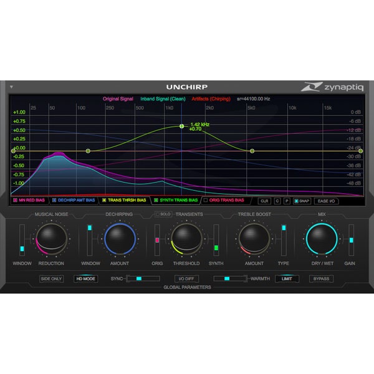Switch to the SYNTH TRANS BIAS tab

175,201
